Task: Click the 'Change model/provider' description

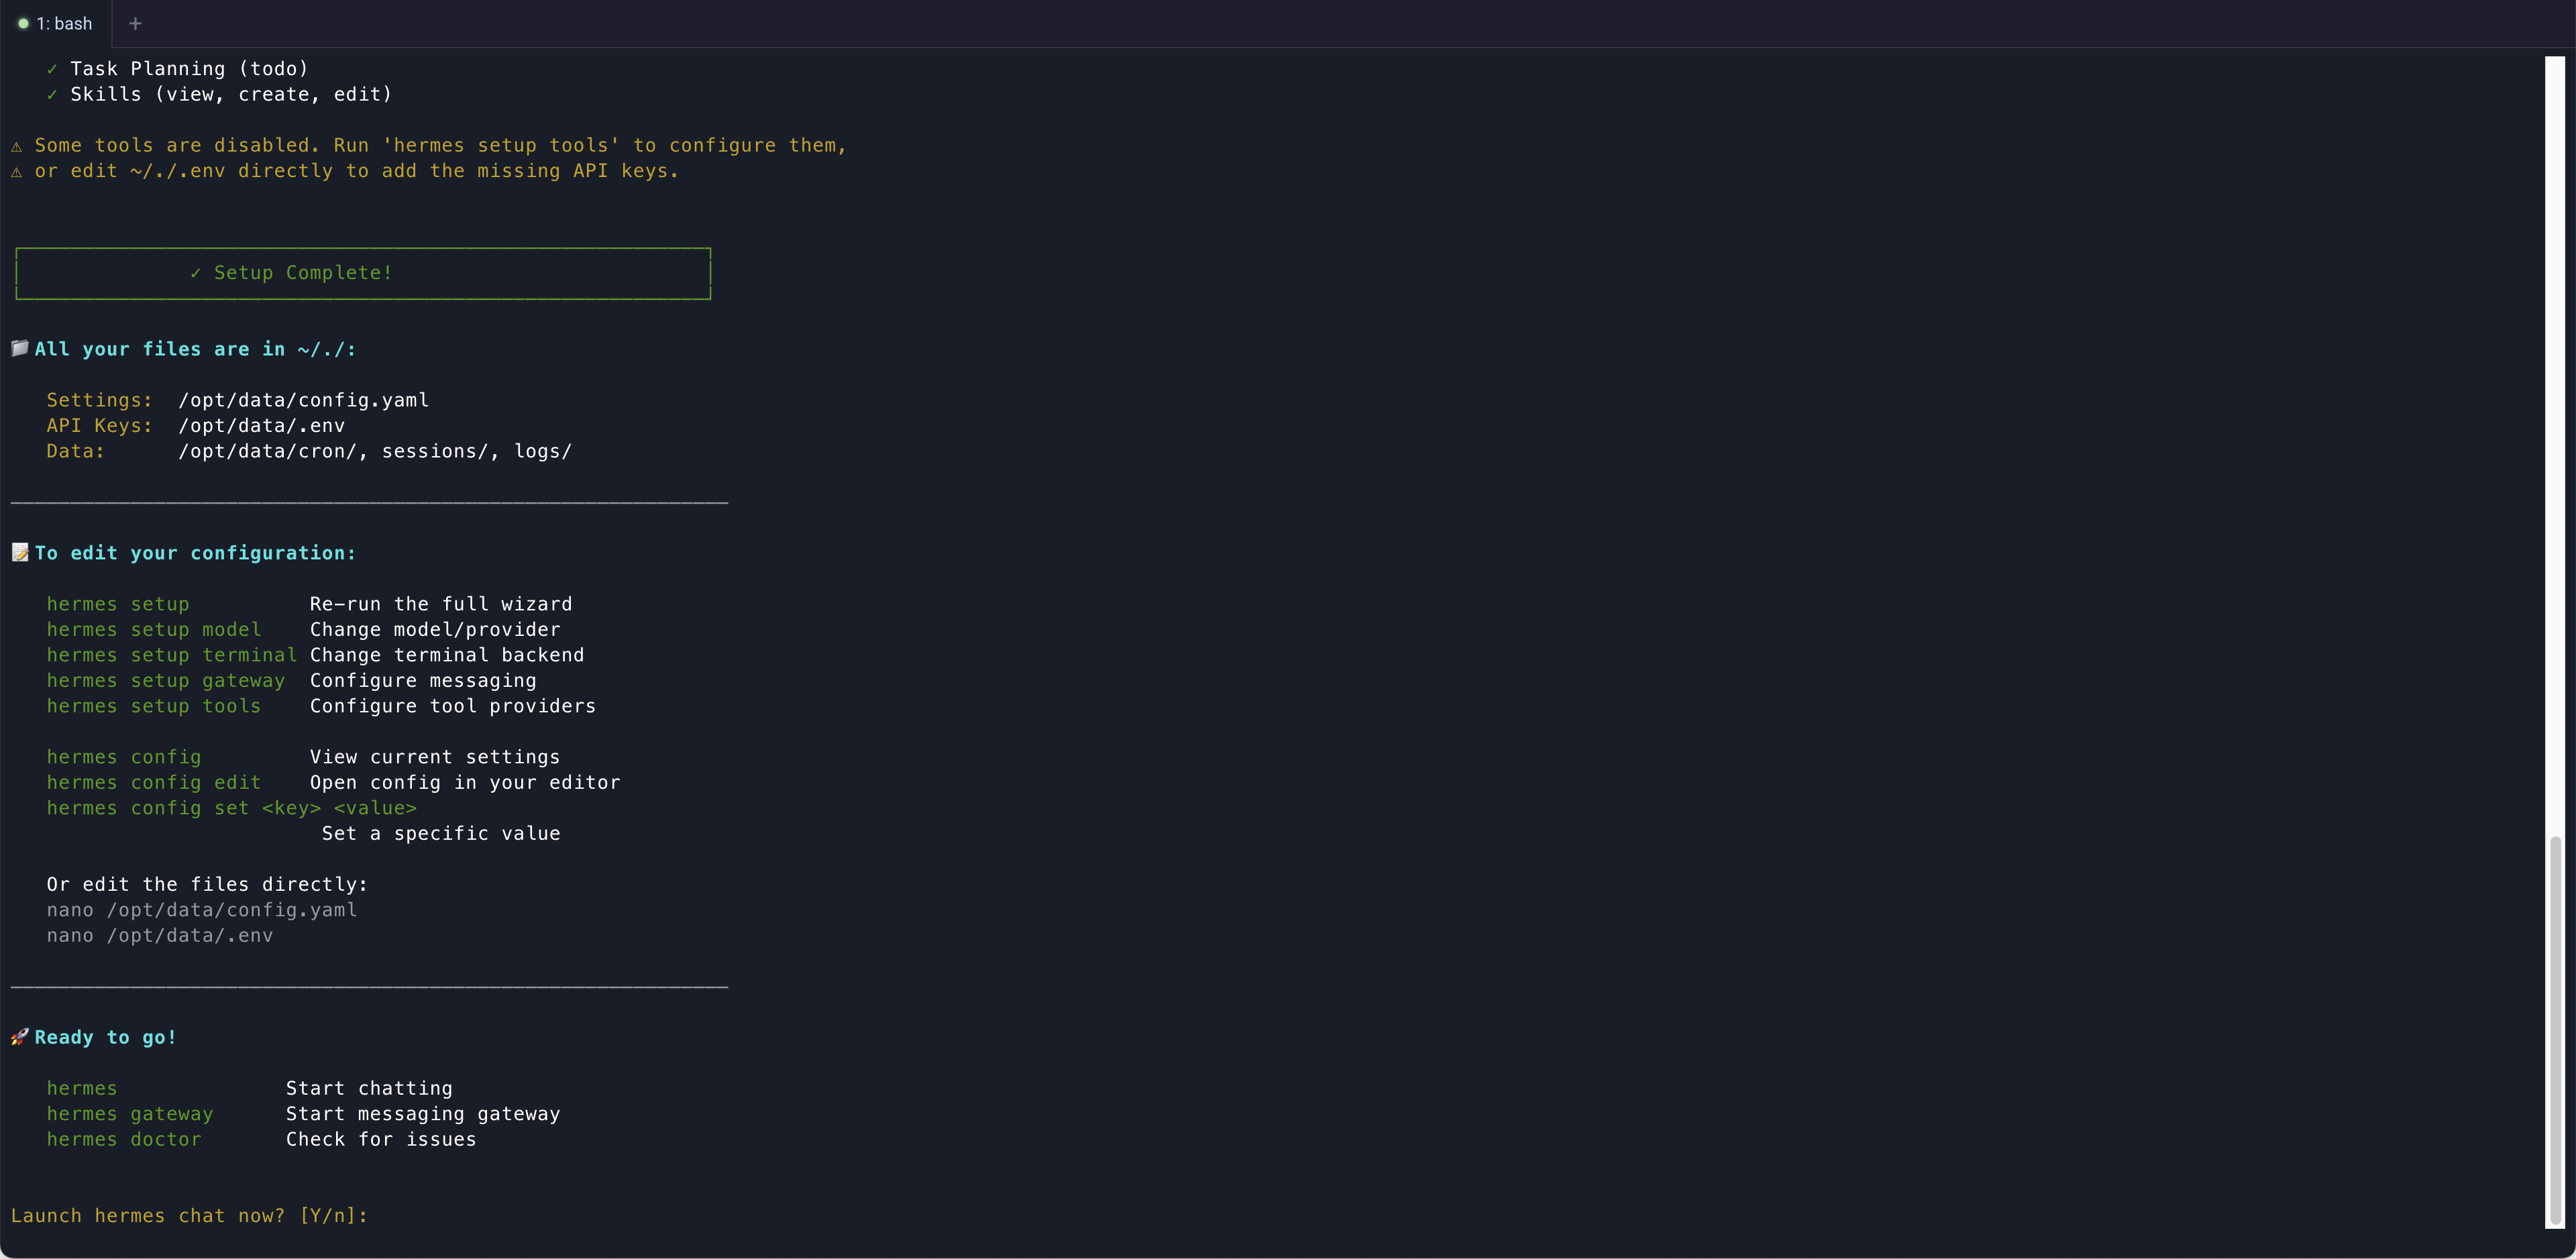Action: tap(435, 629)
